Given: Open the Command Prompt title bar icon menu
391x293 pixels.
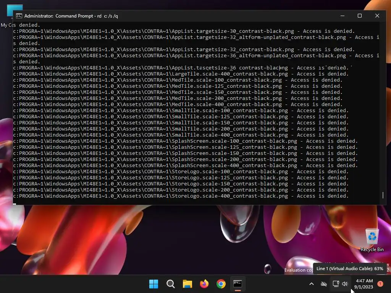Looking at the screenshot, I should tap(19, 16).
